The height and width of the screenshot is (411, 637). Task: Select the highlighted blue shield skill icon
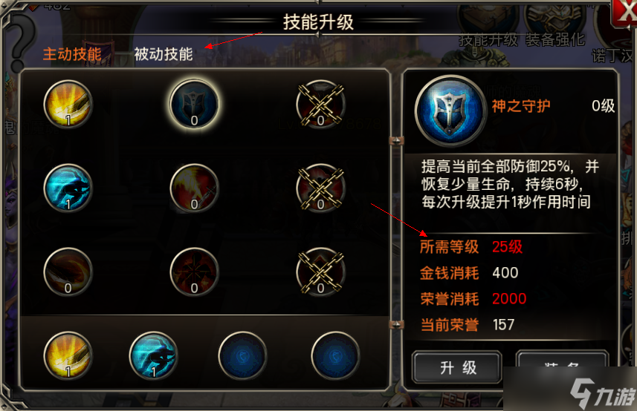194,104
